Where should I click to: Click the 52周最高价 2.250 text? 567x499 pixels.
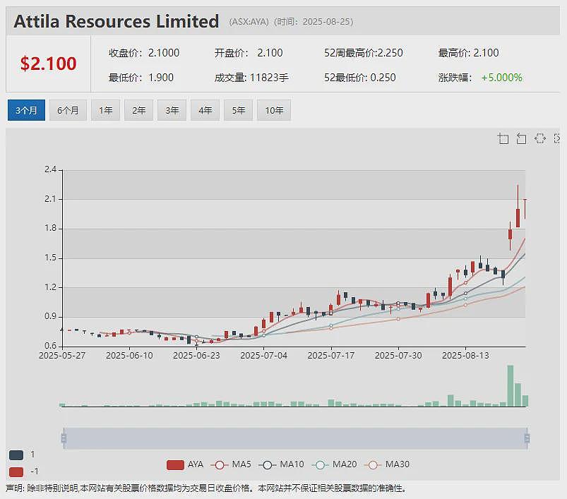(x=364, y=53)
